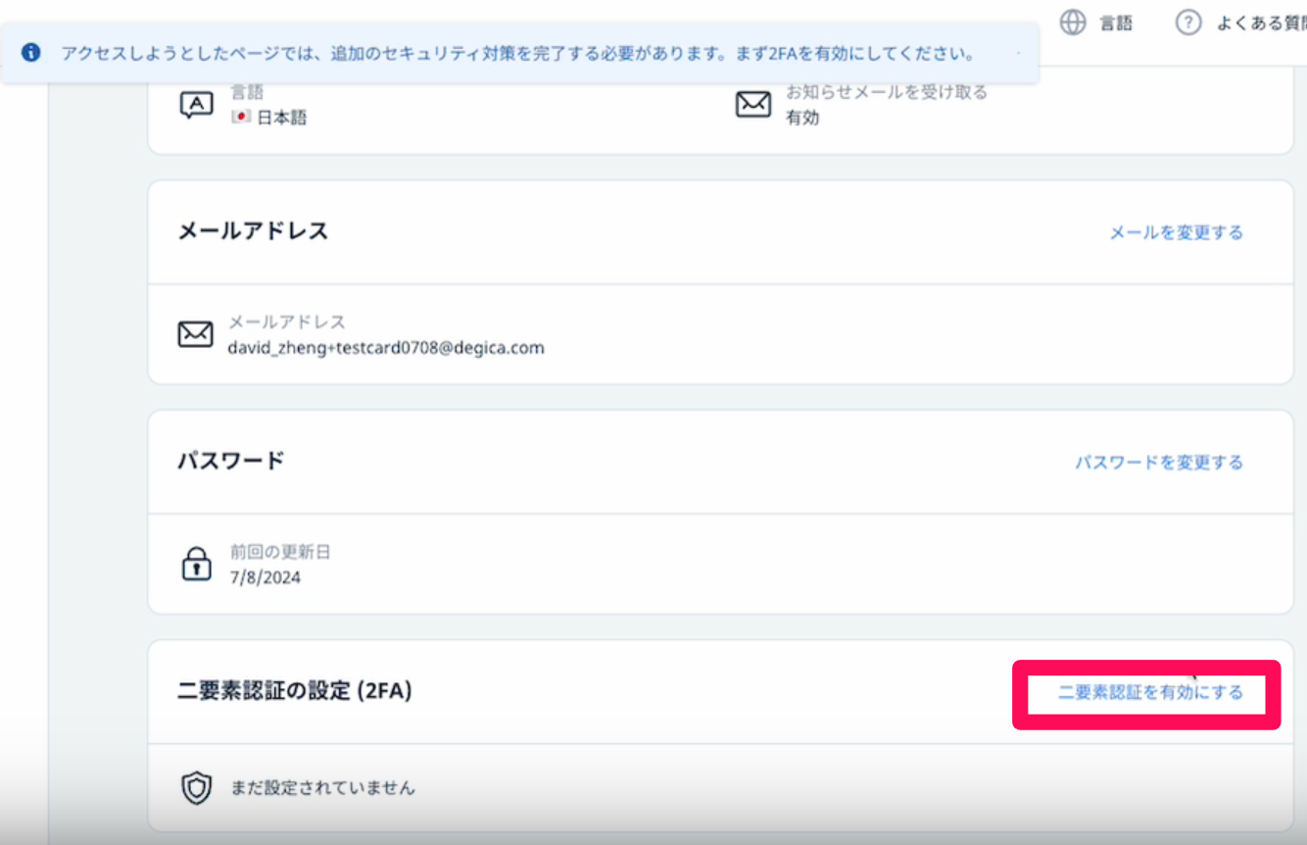Click the david_zheng email address text

click(x=385, y=347)
